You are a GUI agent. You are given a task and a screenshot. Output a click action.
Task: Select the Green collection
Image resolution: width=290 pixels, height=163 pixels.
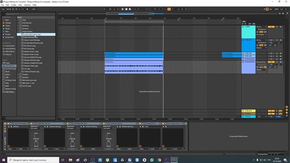(x=8, y=29)
